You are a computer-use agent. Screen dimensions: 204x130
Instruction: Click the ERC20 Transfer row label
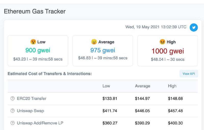[x=32, y=98]
